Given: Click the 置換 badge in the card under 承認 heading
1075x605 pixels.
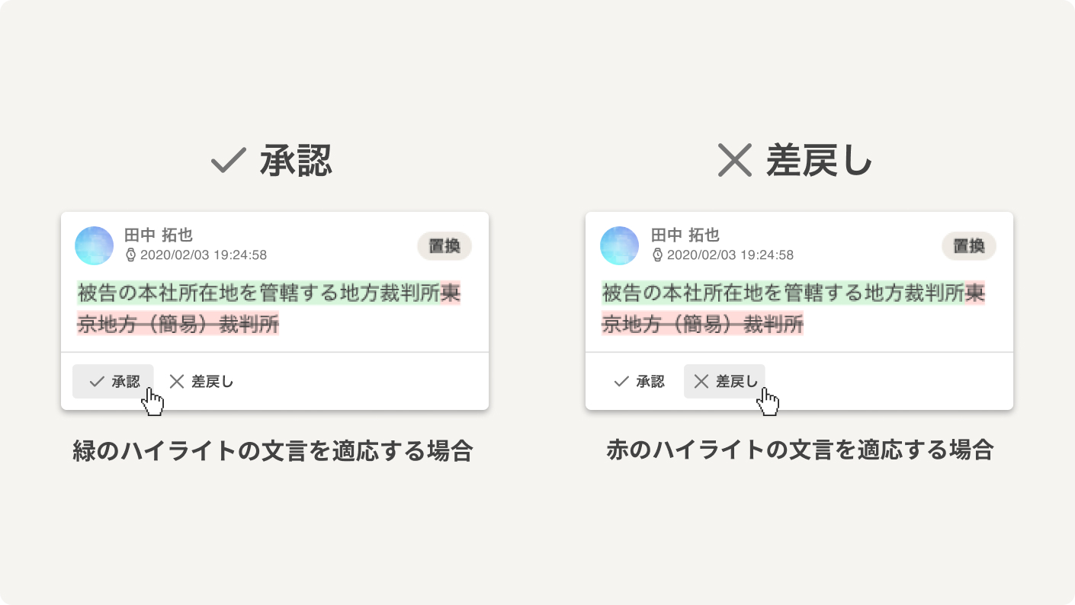Looking at the screenshot, I should (x=444, y=246).
